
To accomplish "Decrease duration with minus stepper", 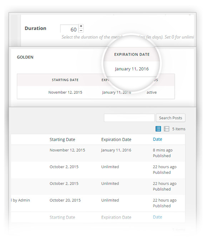I will [81, 30].
